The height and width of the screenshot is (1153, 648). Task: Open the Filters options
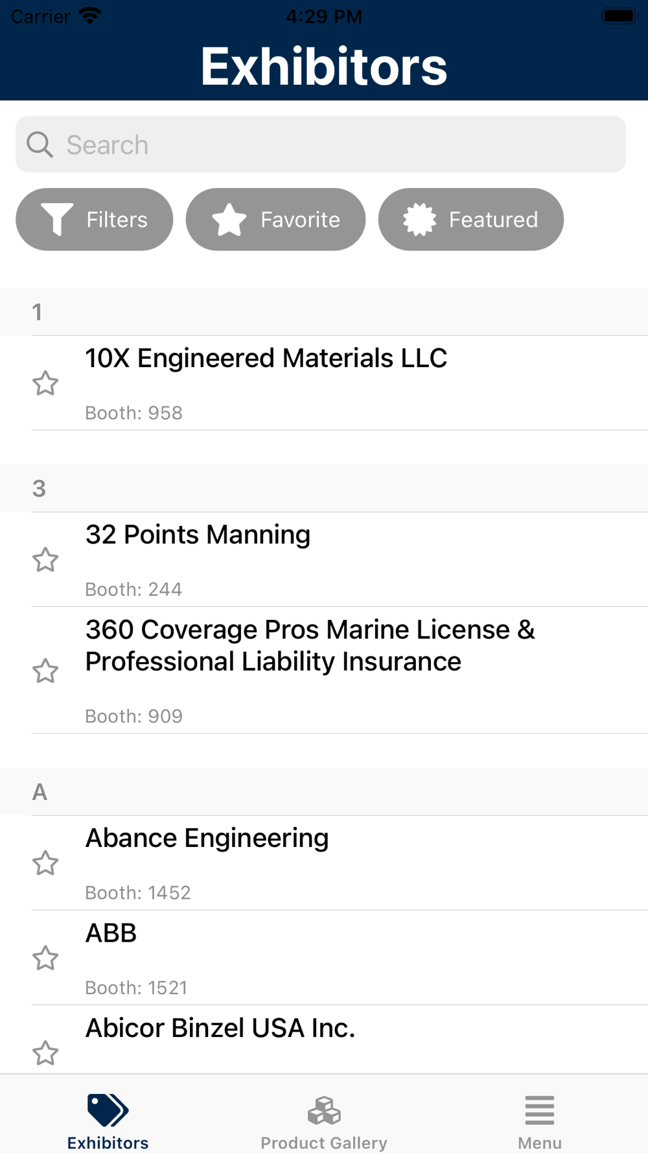tap(95, 219)
